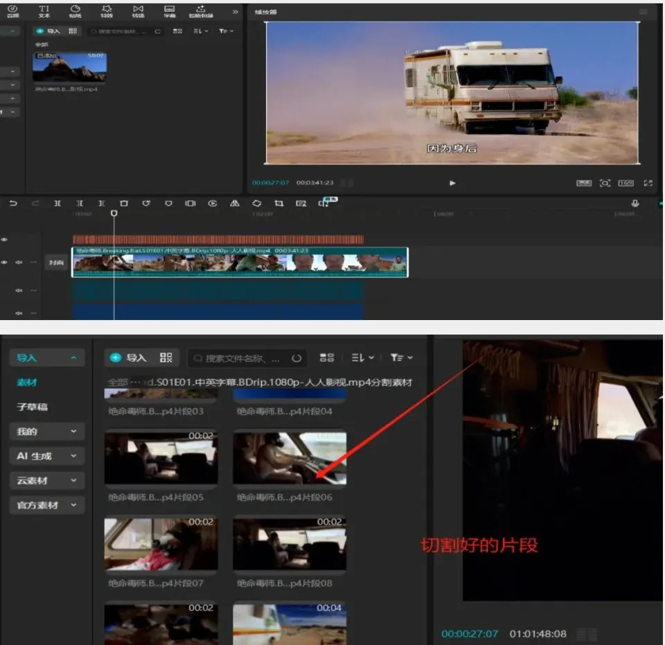Mute the main video track
Viewport: 665px width, 645px height.
click(19, 262)
